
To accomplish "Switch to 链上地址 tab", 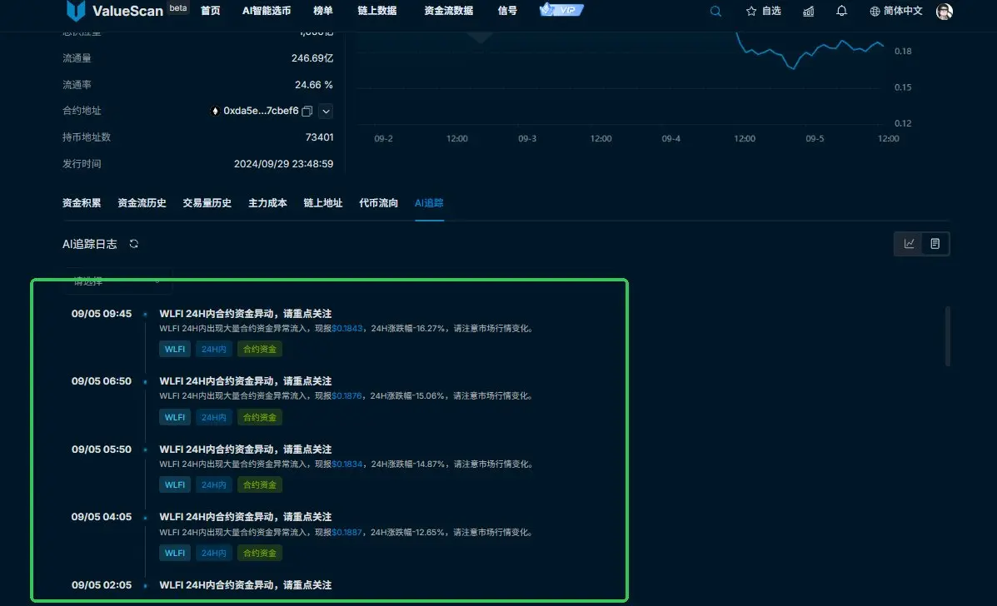I will 323,203.
